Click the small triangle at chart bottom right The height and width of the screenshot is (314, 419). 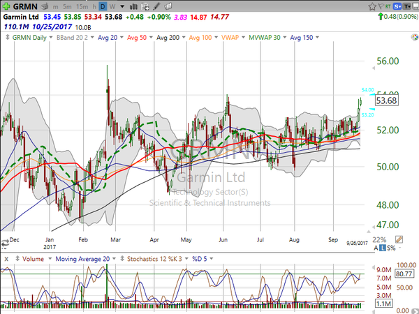(369, 231)
